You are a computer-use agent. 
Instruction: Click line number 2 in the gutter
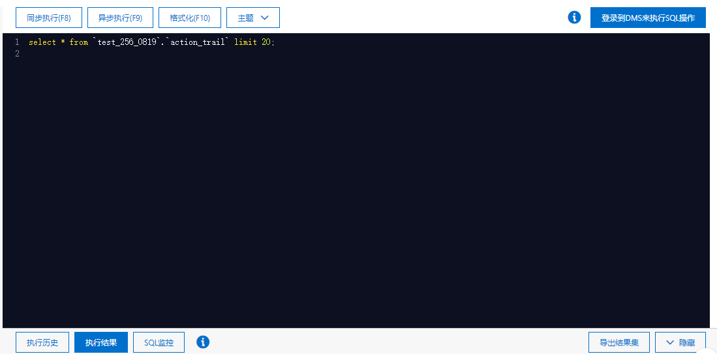point(17,54)
